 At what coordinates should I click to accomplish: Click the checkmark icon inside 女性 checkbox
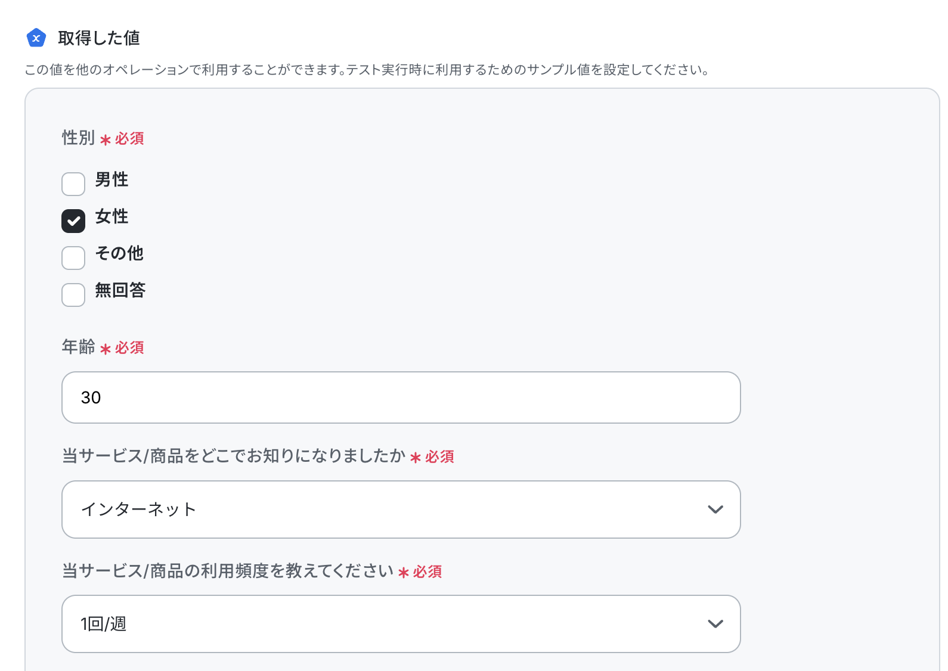pyautogui.click(x=73, y=221)
